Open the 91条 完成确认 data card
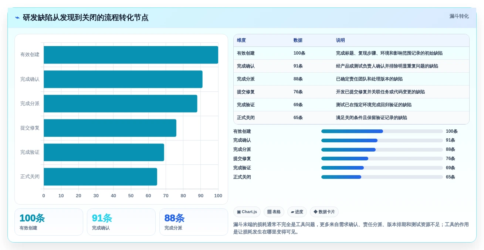This screenshot has width=484, height=250. coord(121,222)
